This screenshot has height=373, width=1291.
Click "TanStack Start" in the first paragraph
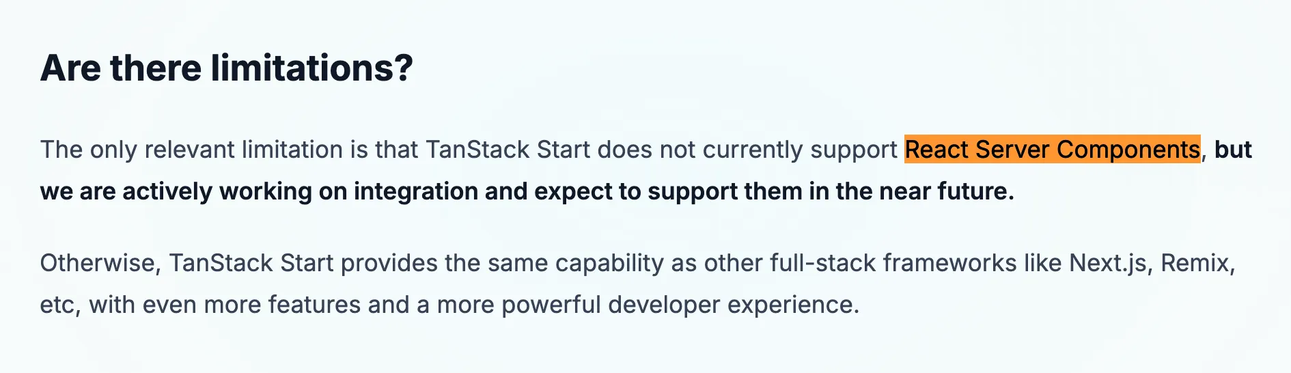coord(508,150)
